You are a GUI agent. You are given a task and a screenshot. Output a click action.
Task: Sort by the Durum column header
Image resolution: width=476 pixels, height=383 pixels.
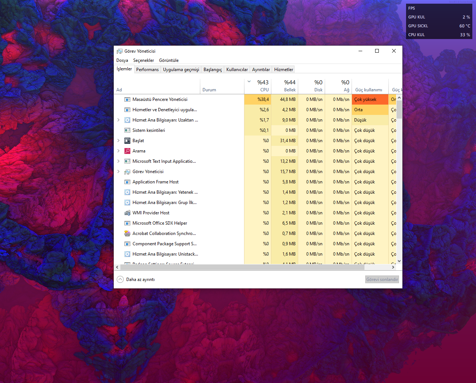[222, 87]
